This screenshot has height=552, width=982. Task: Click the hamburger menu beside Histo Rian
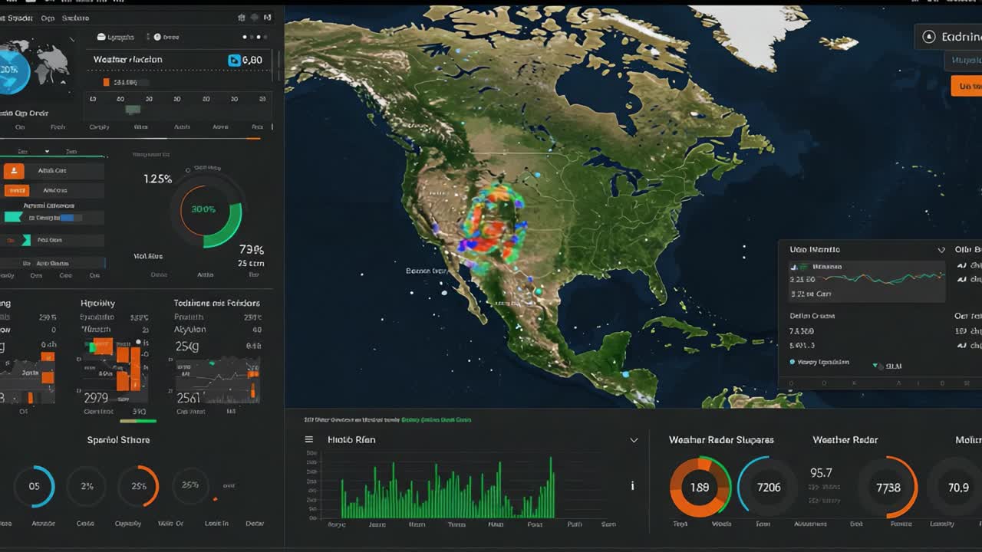point(308,439)
